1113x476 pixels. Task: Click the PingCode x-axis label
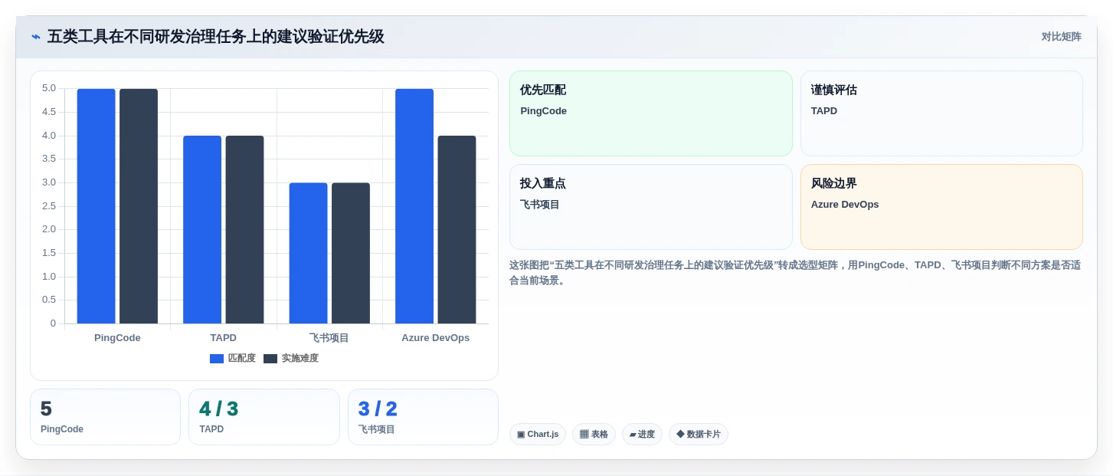pyautogui.click(x=117, y=338)
